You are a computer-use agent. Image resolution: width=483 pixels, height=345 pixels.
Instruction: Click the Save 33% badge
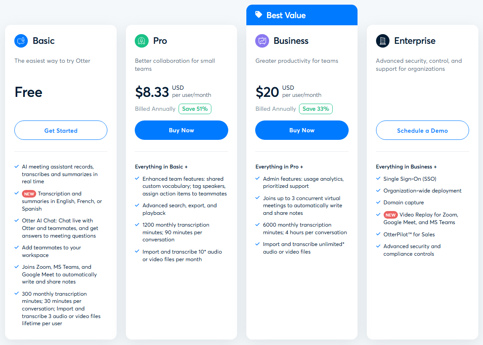click(x=315, y=109)
